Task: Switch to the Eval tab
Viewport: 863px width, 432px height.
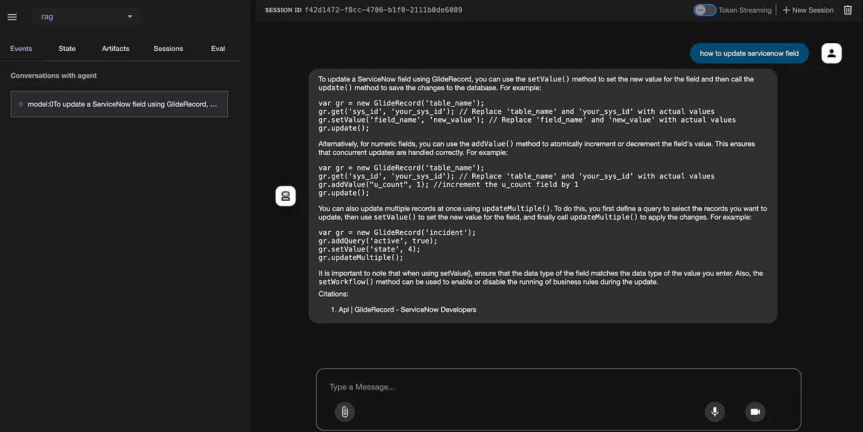Action: (x=218, y=48)
